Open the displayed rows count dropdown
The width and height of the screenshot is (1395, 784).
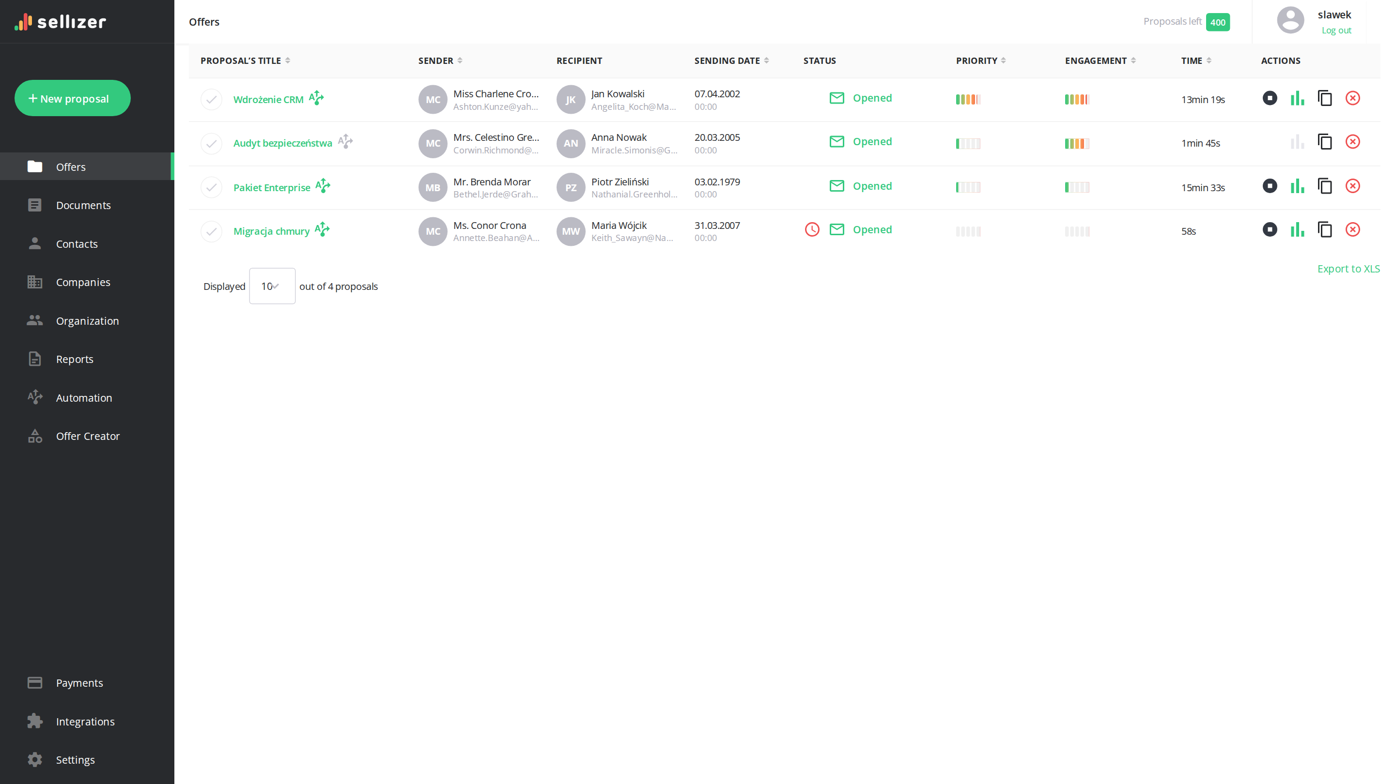tap(272, 286)
